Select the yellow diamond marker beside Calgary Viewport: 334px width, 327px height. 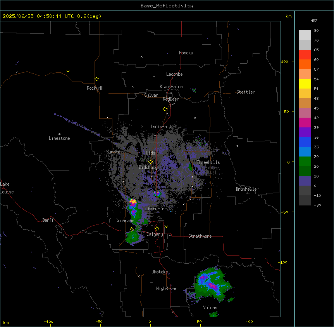tap(157, 229)
